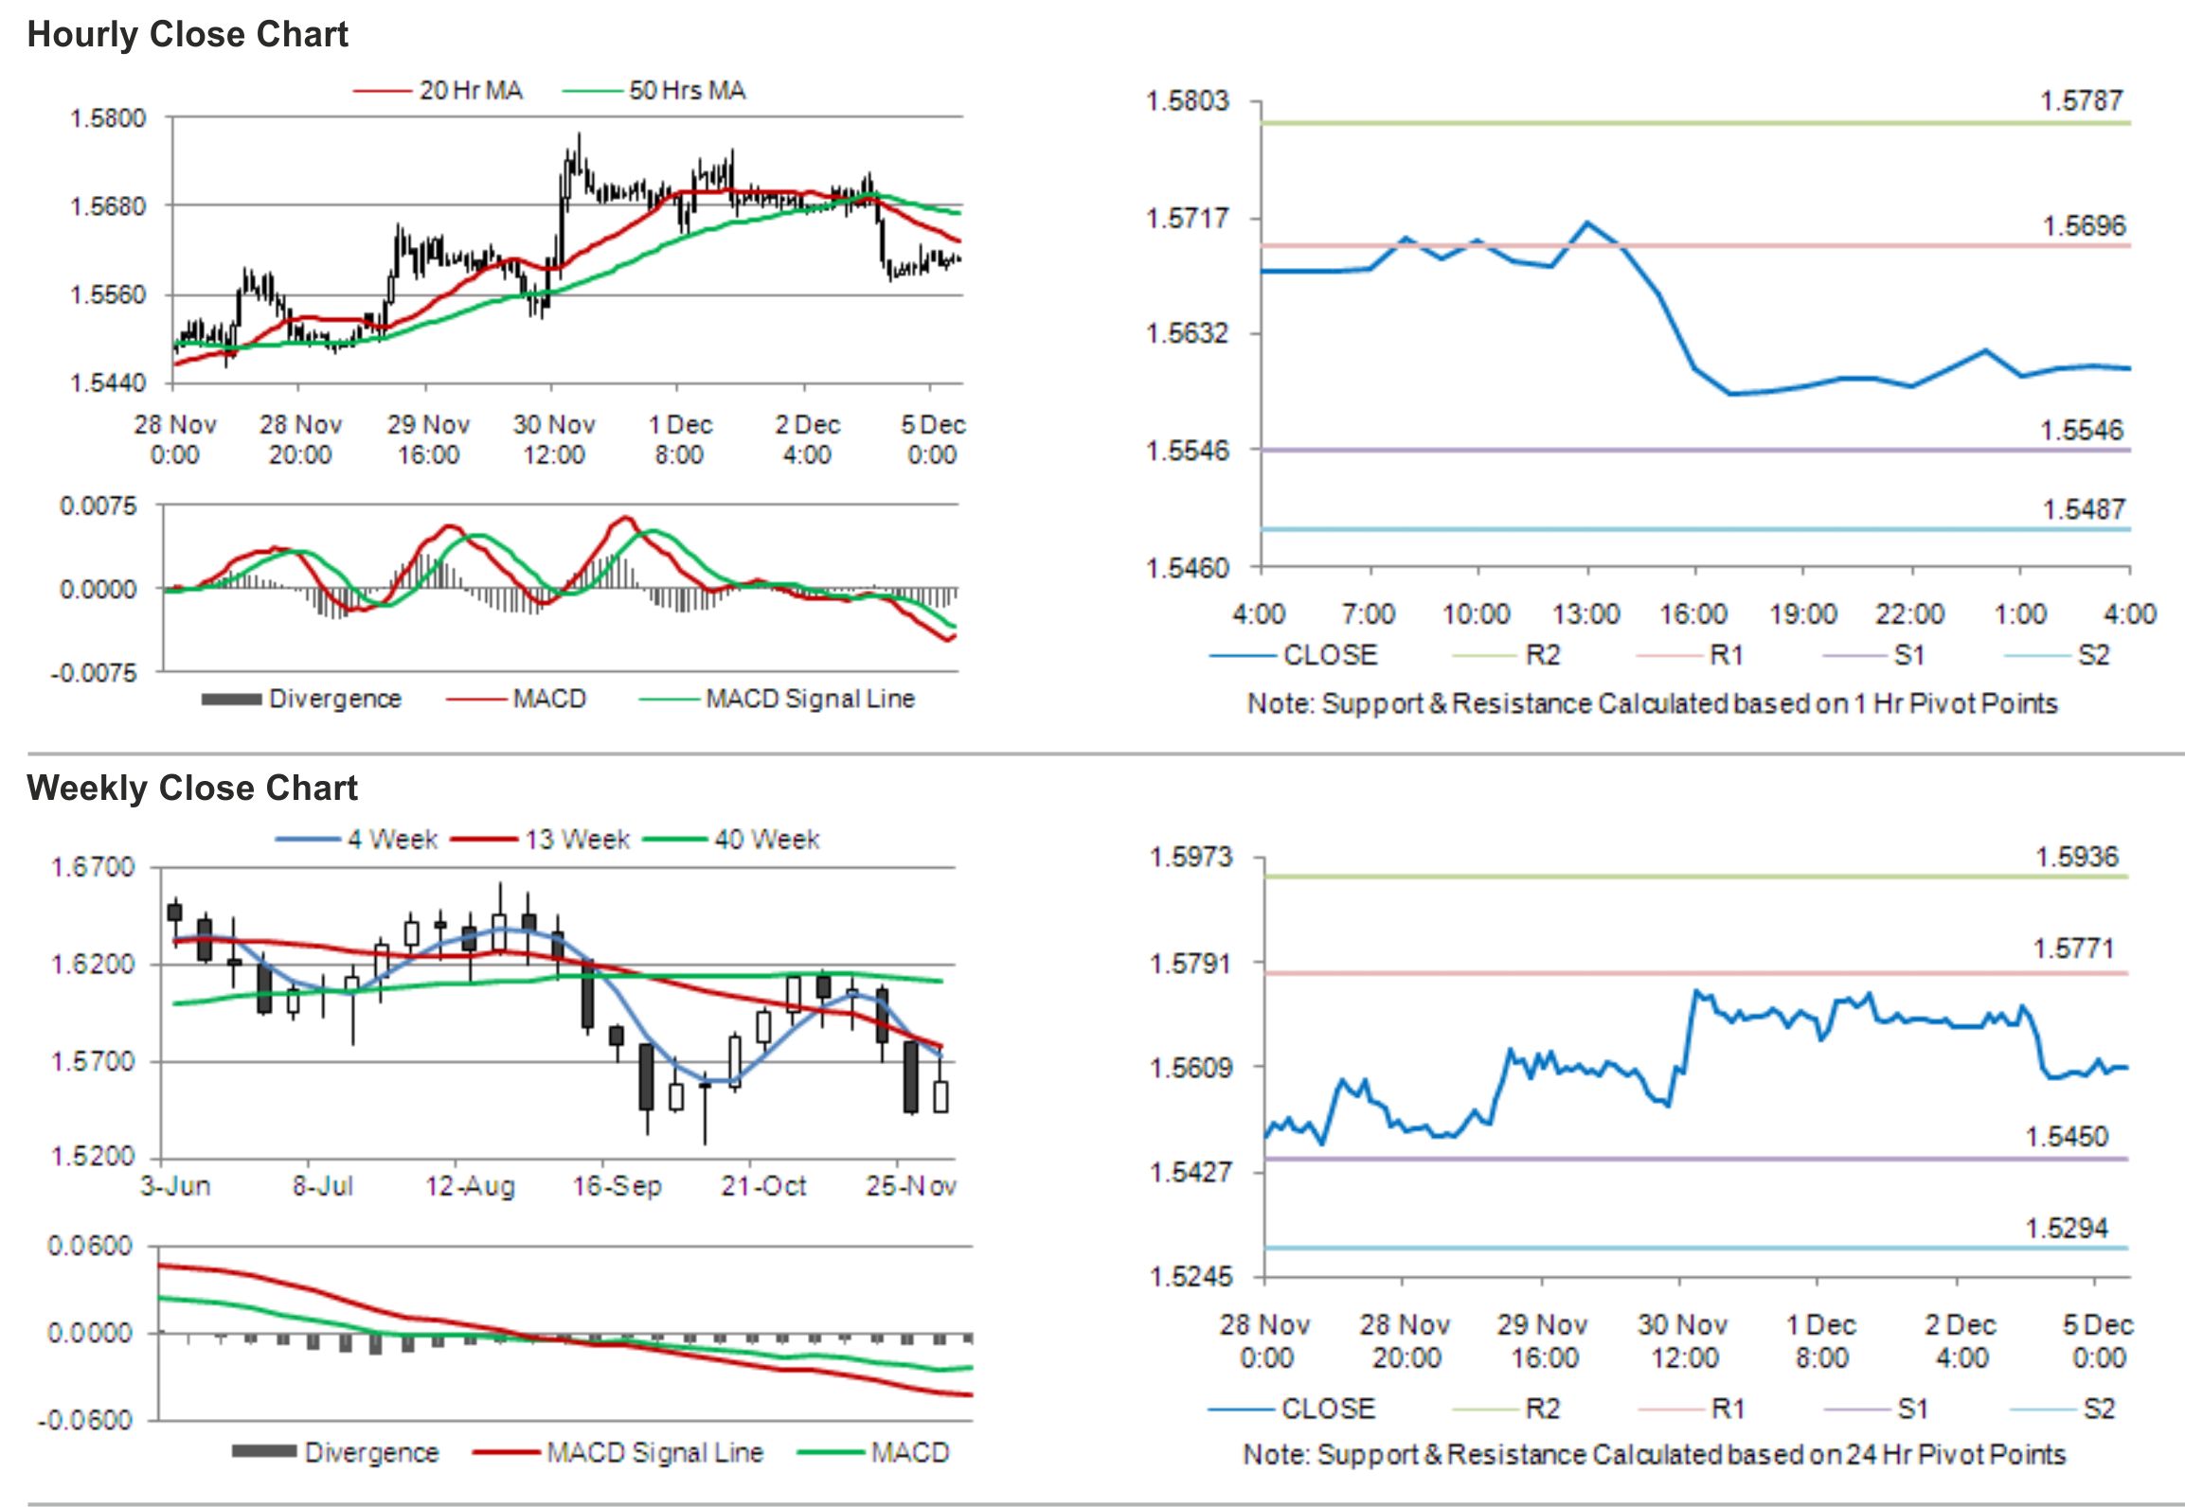Click the 8-Jul x-axis label
Viewport: 2185px width, 1507px height.
point(323,1185)
